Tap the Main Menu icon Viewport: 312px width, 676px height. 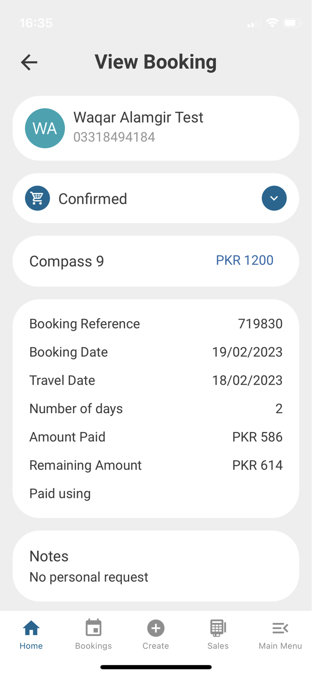pyautogui.click(x=280, y=628)
